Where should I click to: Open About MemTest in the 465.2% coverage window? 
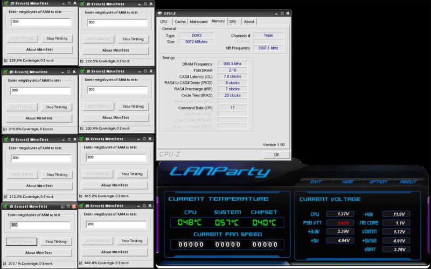(115, 185)
